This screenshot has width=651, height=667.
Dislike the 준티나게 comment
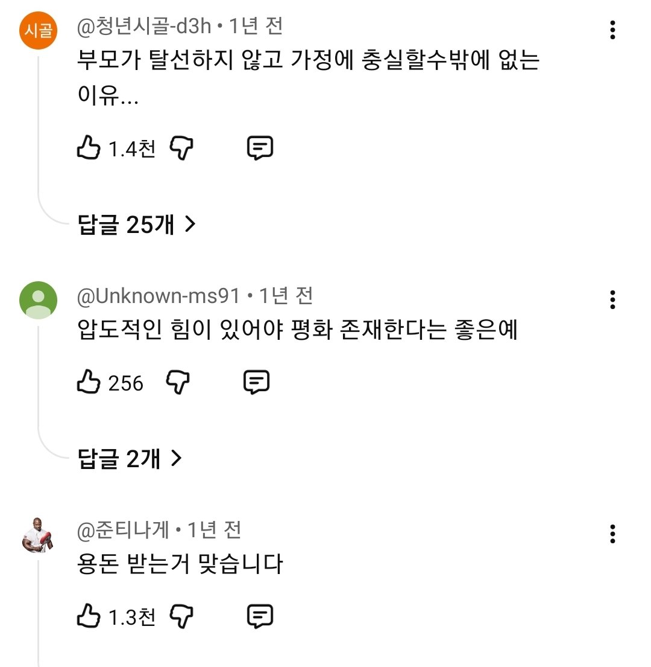[181, 616]
